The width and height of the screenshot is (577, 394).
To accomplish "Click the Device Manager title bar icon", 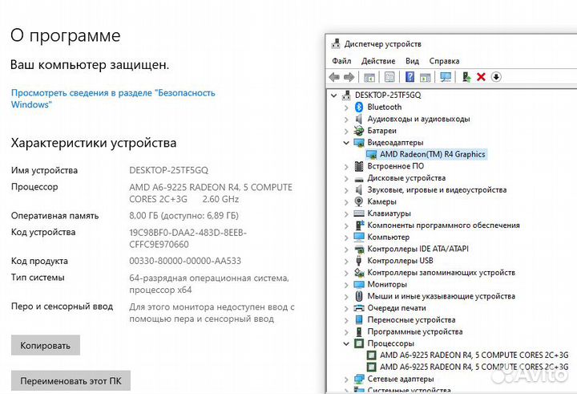I will [x=336, y=44].
